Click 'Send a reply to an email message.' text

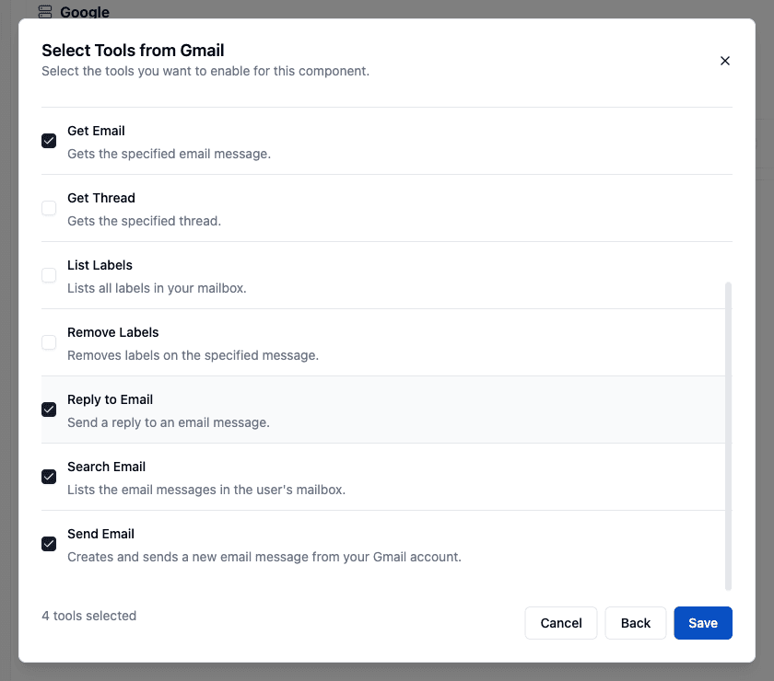[x=169, y=422]
